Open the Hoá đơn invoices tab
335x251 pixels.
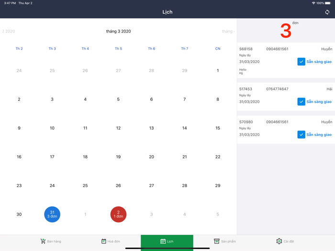click(111, 241)
